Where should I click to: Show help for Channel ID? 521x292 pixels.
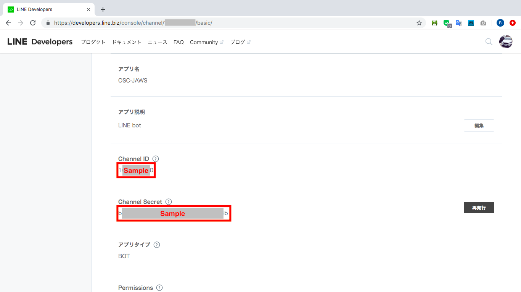click(155, 159)
